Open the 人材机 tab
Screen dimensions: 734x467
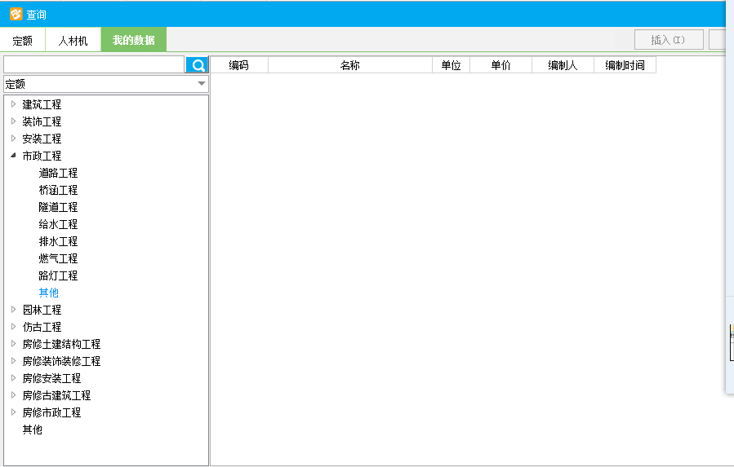[x=73, y=41]
